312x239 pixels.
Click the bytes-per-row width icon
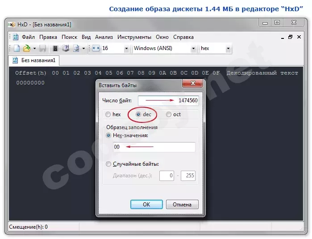coord(96,48)
